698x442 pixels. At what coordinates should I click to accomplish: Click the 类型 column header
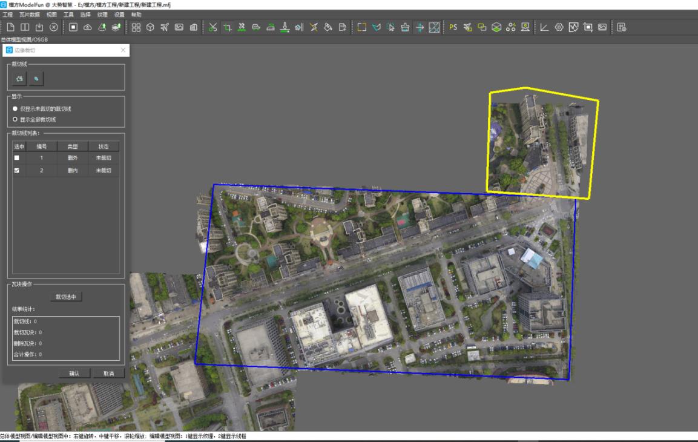tap(73, 147)
